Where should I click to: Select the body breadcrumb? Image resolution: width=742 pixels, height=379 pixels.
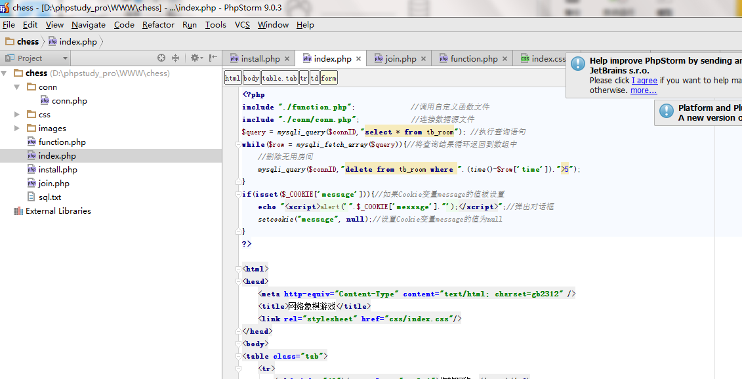pyautogui.click(x=251, y=78)
